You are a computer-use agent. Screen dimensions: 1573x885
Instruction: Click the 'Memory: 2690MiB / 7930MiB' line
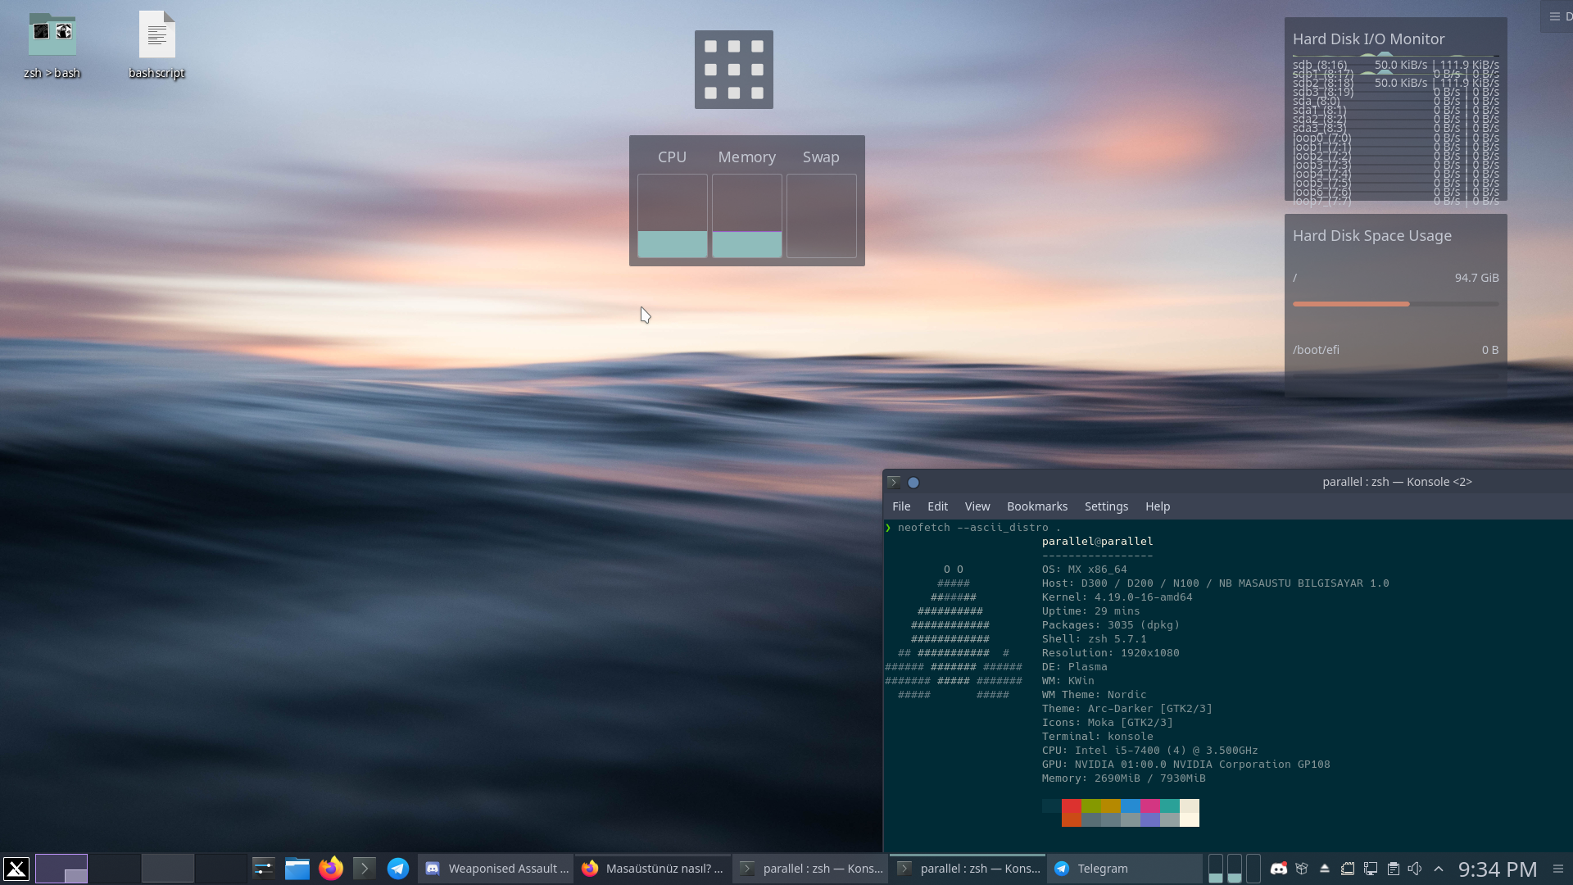pyautogui.click(x=1124, y=778)
